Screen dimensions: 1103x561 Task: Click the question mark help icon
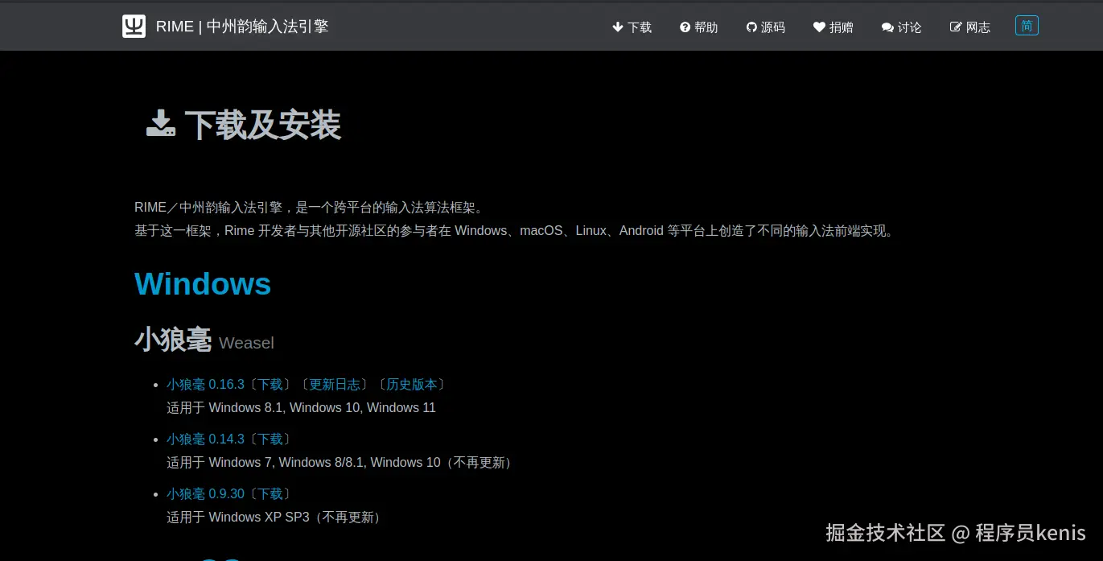pos(685,27)
